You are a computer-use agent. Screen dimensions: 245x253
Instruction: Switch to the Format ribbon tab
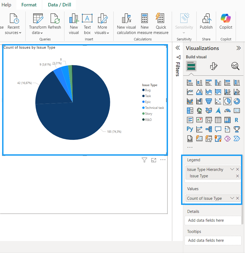pyautogui.click(x=29, y=5)
